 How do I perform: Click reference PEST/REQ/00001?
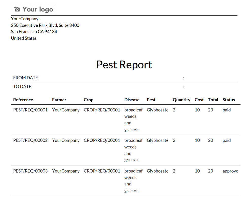point(30,110)
